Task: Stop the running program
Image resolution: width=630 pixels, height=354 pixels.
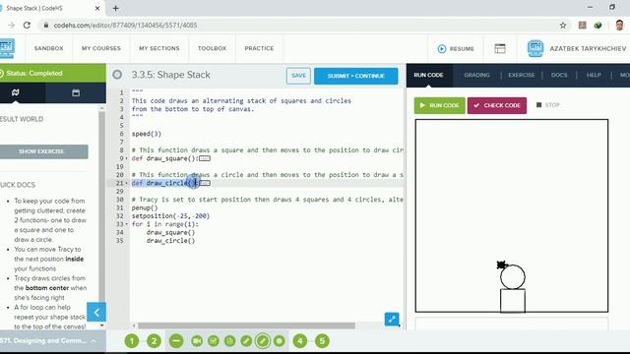Action: tap(548, 105)
